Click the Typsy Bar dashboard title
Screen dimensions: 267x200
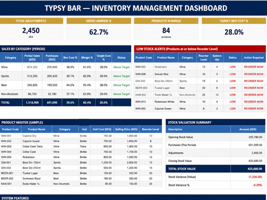pos(136,8)
